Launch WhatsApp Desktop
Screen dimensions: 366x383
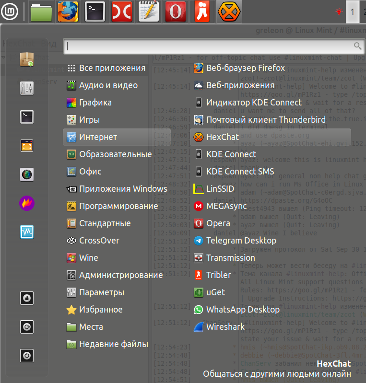click(x=271, y=310)
